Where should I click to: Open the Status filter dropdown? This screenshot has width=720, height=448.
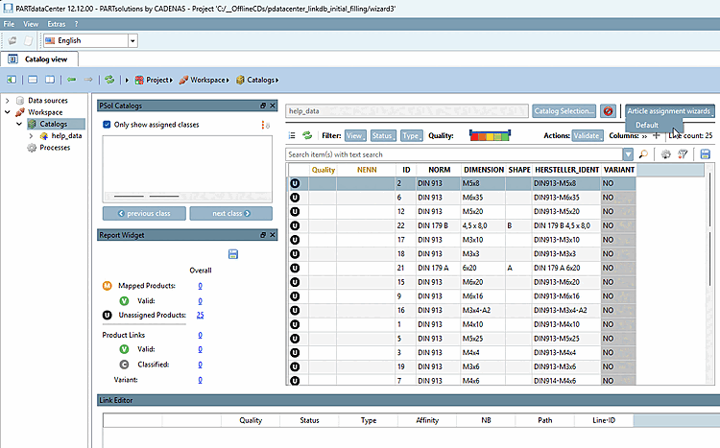tap(383, 135)
